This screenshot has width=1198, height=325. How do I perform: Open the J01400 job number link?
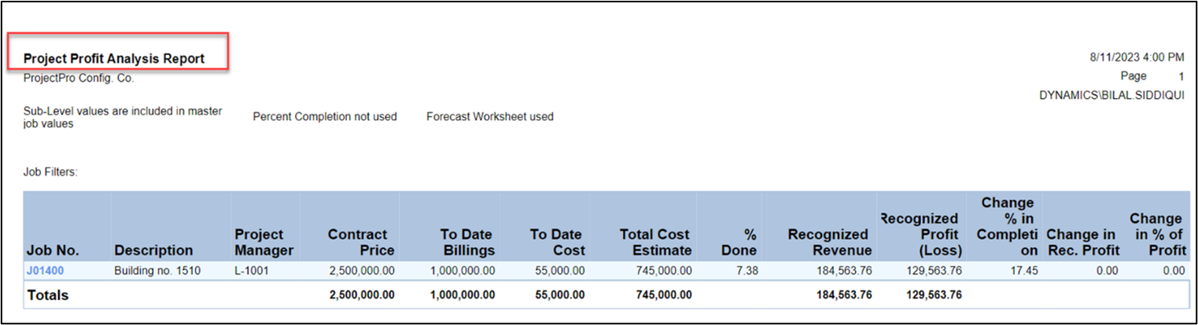(45, 271)
